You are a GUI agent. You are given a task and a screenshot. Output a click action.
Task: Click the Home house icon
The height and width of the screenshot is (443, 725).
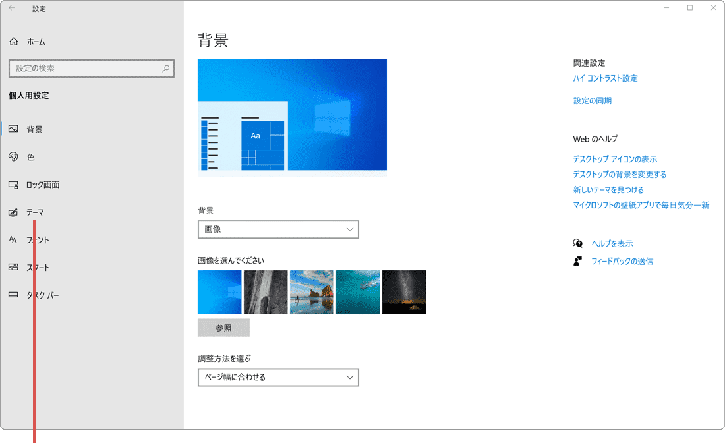[14, 42]
